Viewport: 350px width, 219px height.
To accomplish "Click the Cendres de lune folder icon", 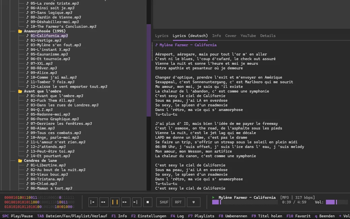I will pyautogui.click(x=20, y=160).
